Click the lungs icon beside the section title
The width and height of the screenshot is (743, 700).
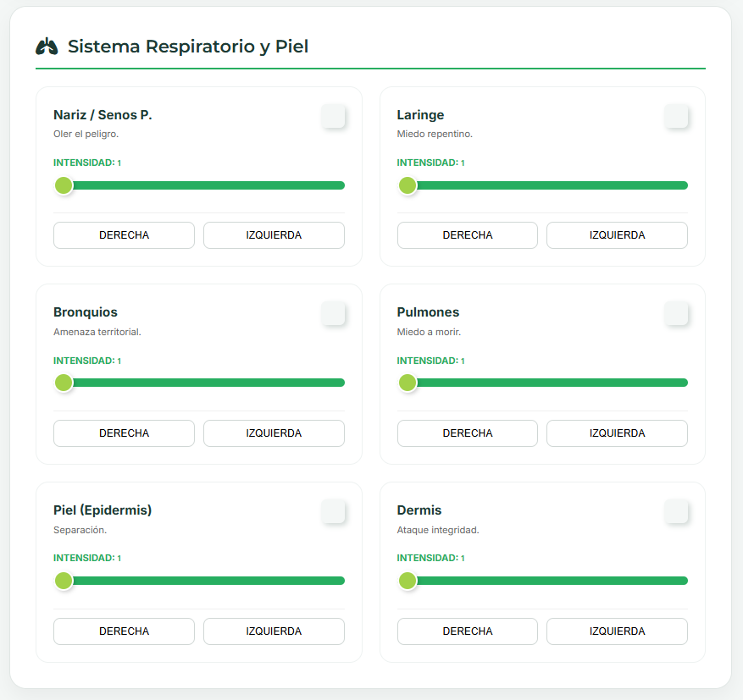47,47
